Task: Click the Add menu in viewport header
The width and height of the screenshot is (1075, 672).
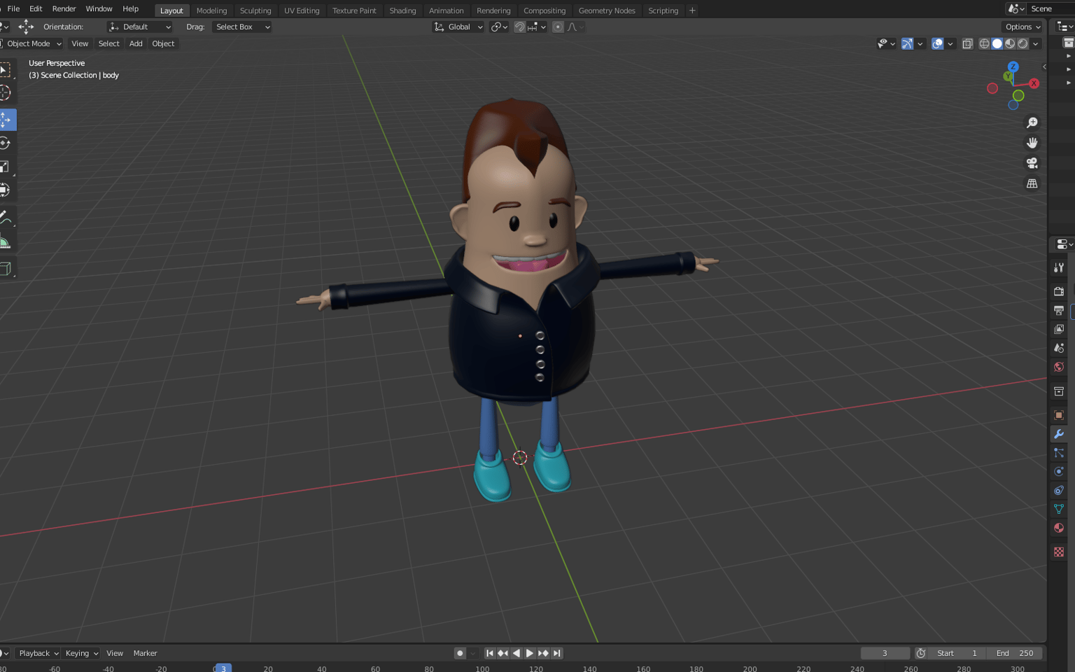Action: pos(136,43)
